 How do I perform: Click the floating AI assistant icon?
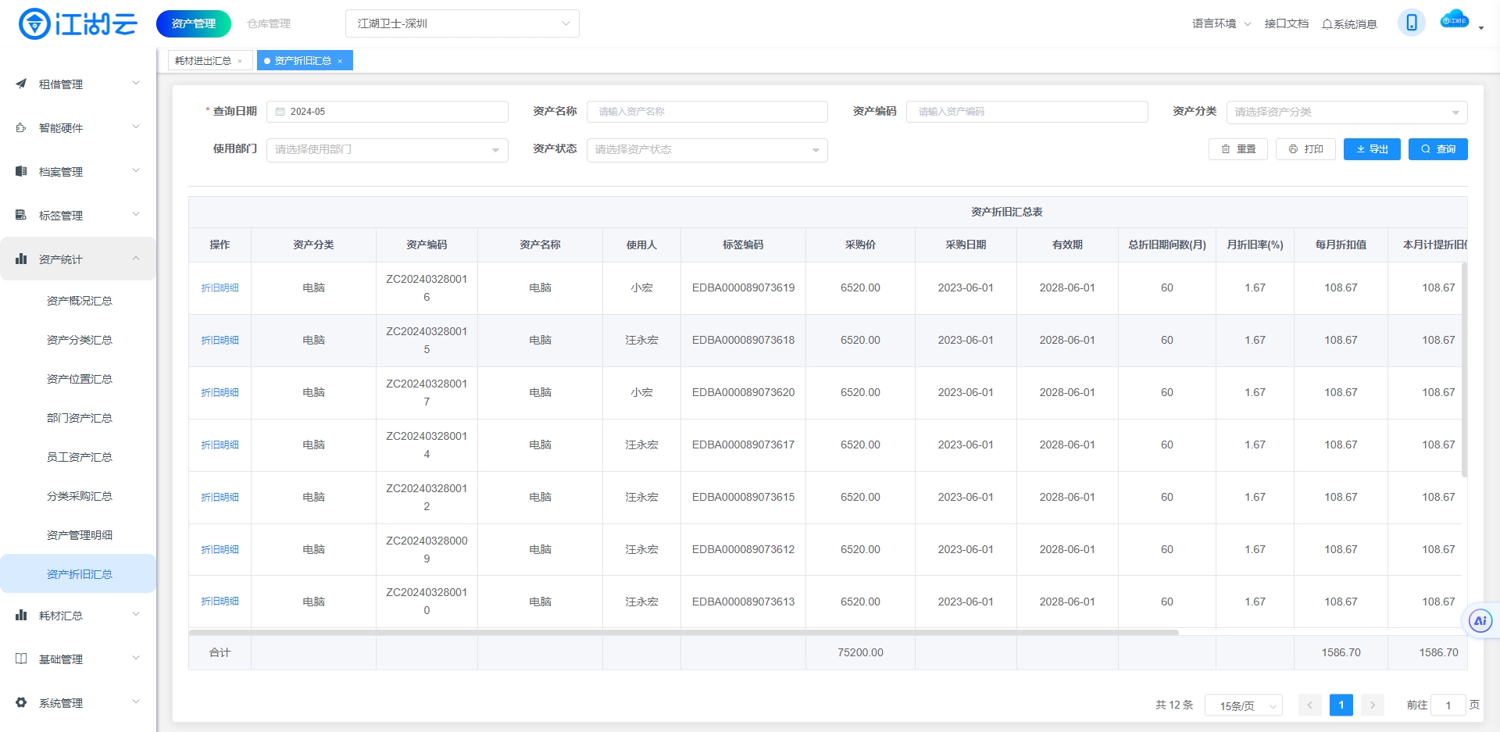click(x=1480, y=621)
